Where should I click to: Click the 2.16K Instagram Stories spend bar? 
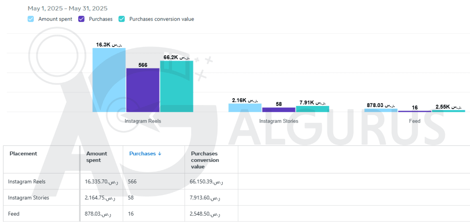[x=245, y=108]
